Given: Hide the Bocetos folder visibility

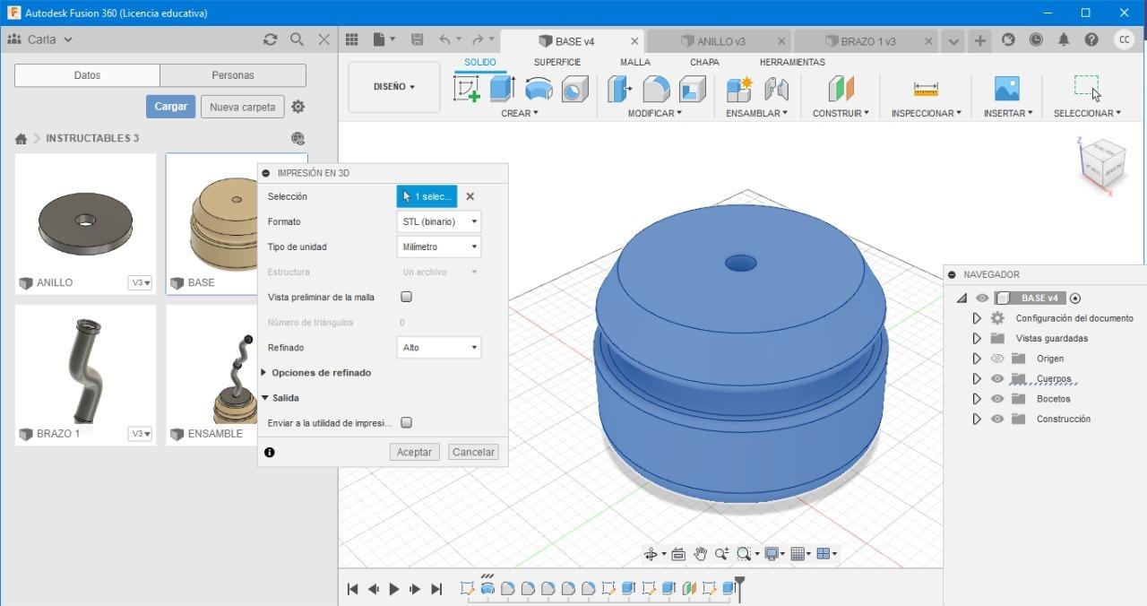Looking at the screenshot, I should tap(997, 399).
